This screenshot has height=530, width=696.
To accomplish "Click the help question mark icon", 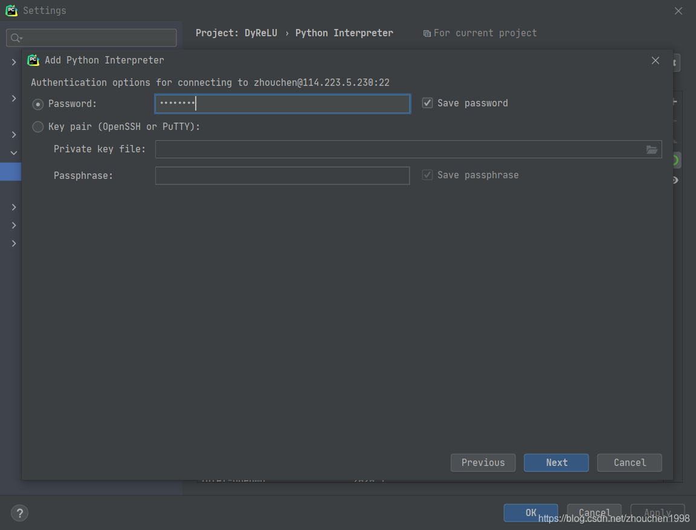I will coord(19,513).
